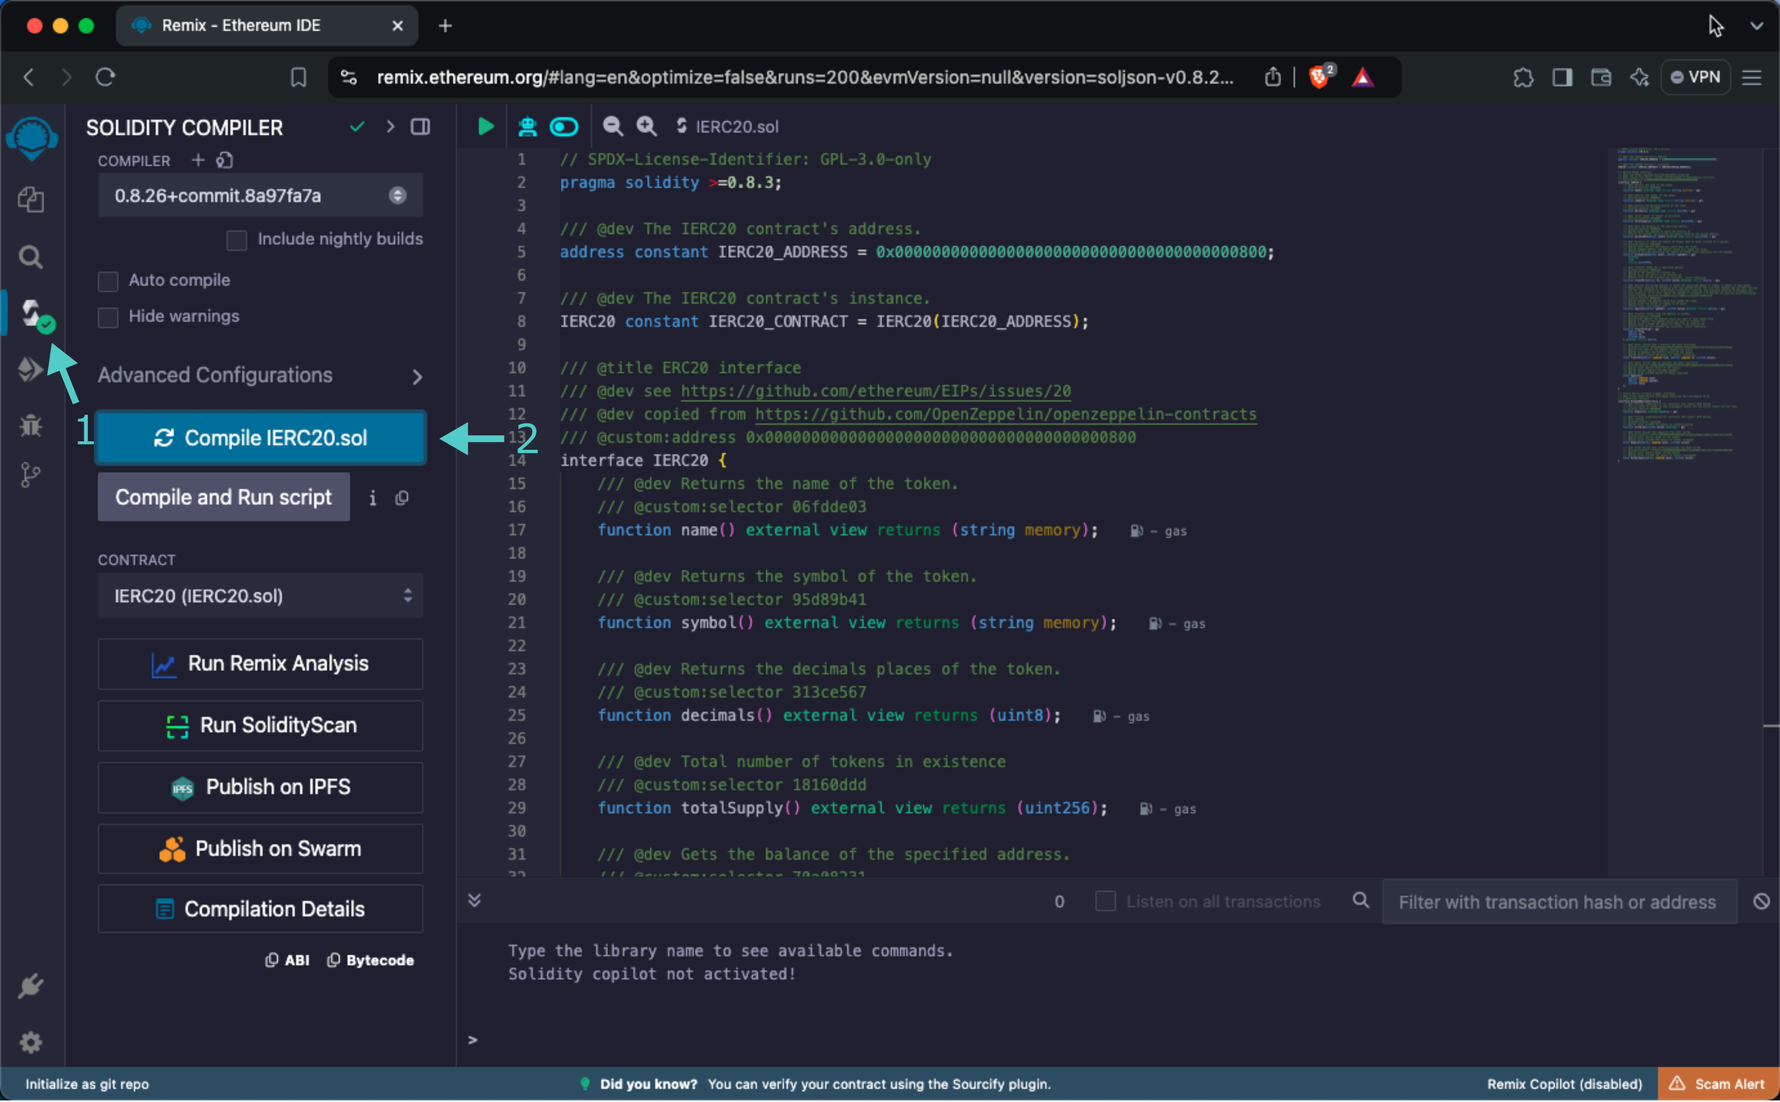Viewport: 1780px width, 1102px height.
Task: Click Run SolidityScan button
Action: [x=260, y=726]
